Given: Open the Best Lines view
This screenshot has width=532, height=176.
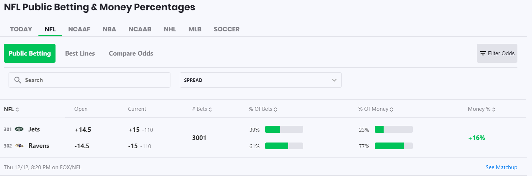Looking at the screenshot, I should [80, 53].
